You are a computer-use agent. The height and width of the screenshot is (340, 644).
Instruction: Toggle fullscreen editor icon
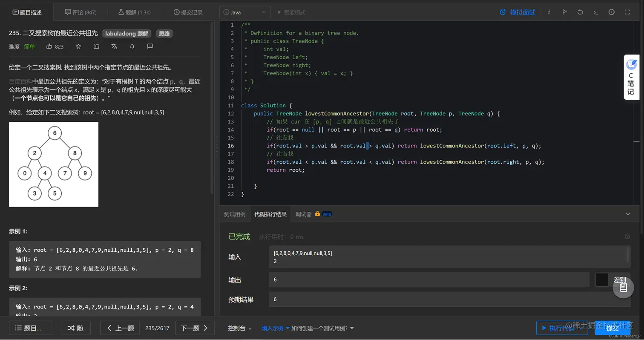pyautogui.click(x=627, y=12)
